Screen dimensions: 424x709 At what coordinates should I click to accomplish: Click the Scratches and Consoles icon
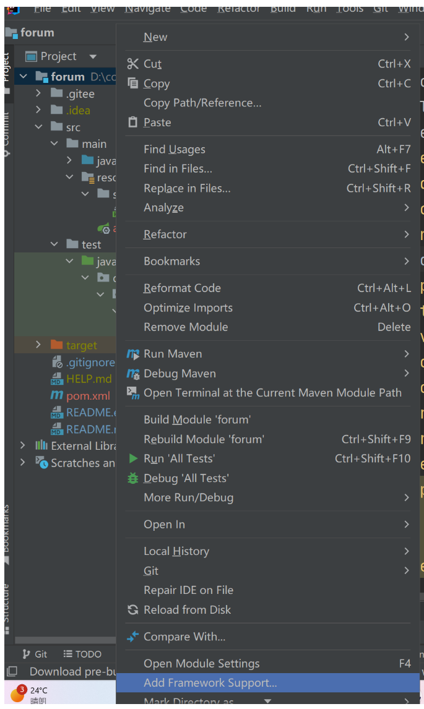[x=41, y=462]
